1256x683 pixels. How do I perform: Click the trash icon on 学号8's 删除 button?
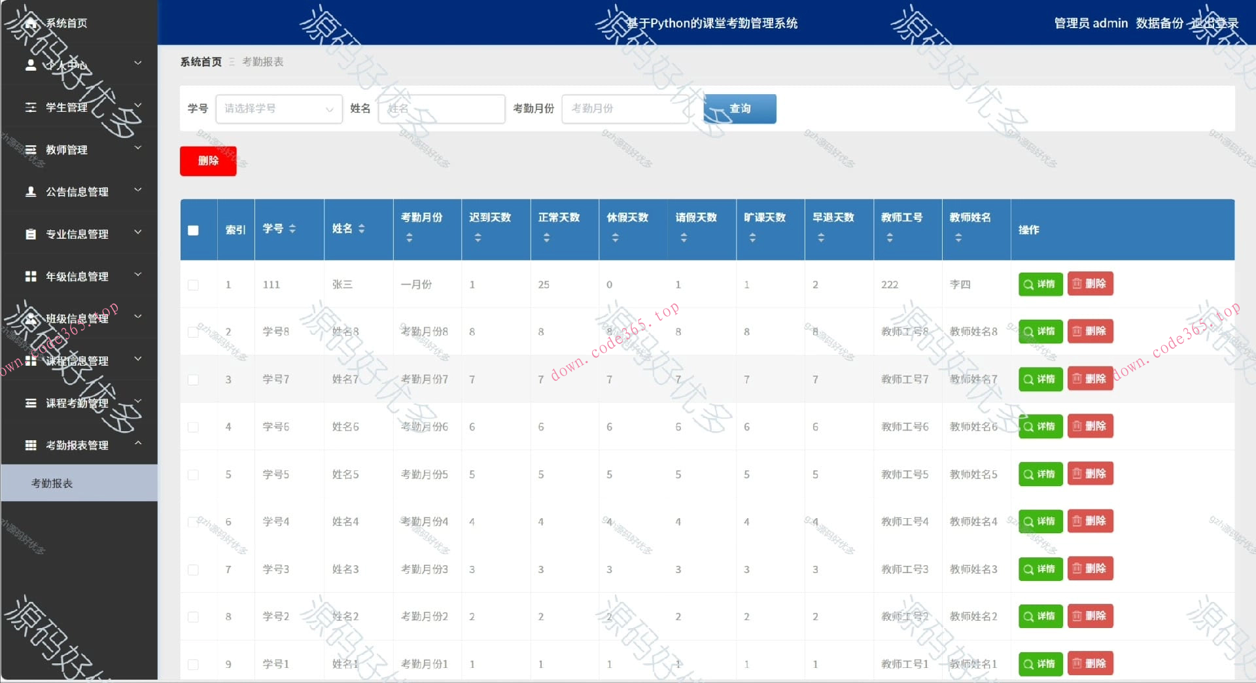[x=1077, y=331]
